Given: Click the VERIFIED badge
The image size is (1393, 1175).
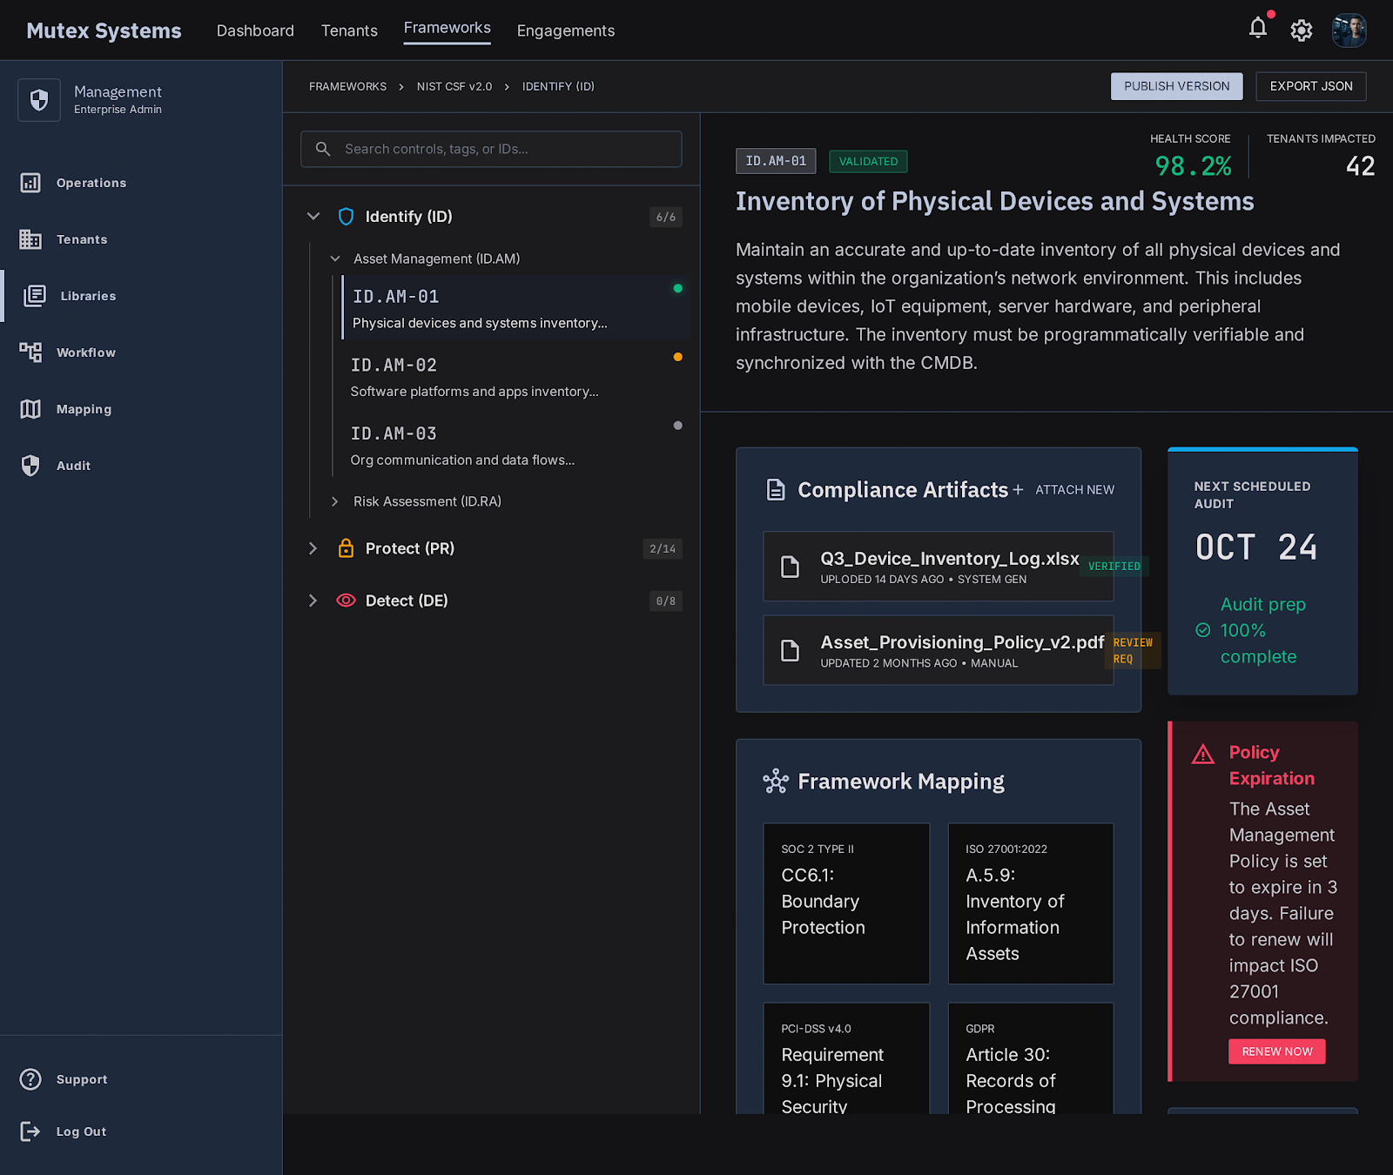Looking at the screenshot, I should 1114,567.
